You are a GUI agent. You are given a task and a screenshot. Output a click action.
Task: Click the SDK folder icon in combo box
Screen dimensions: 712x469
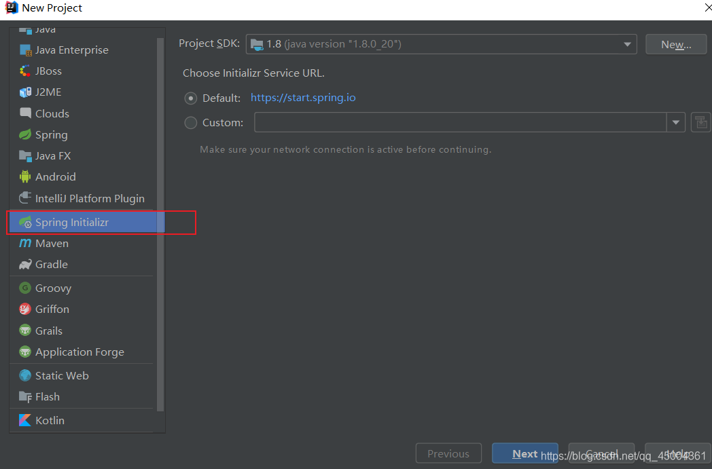click(257, 44)
